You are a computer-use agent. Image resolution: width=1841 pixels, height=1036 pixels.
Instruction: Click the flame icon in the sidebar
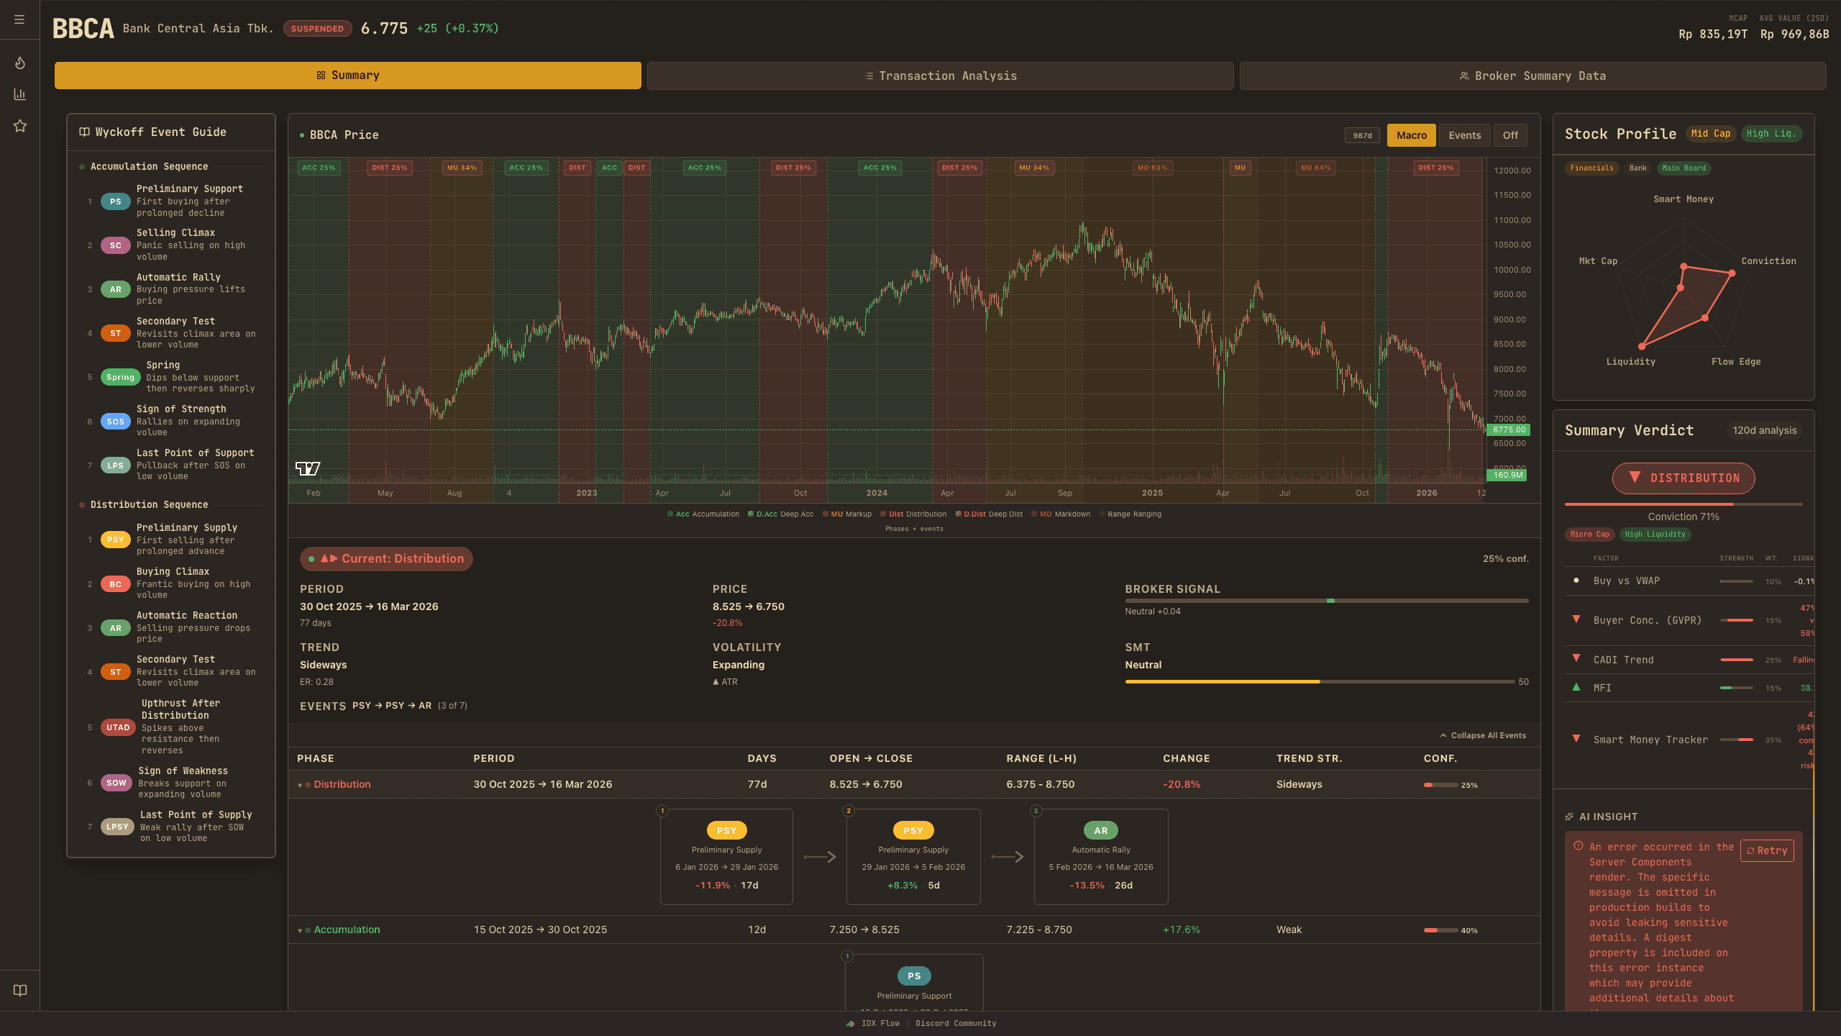coord(20,63)
